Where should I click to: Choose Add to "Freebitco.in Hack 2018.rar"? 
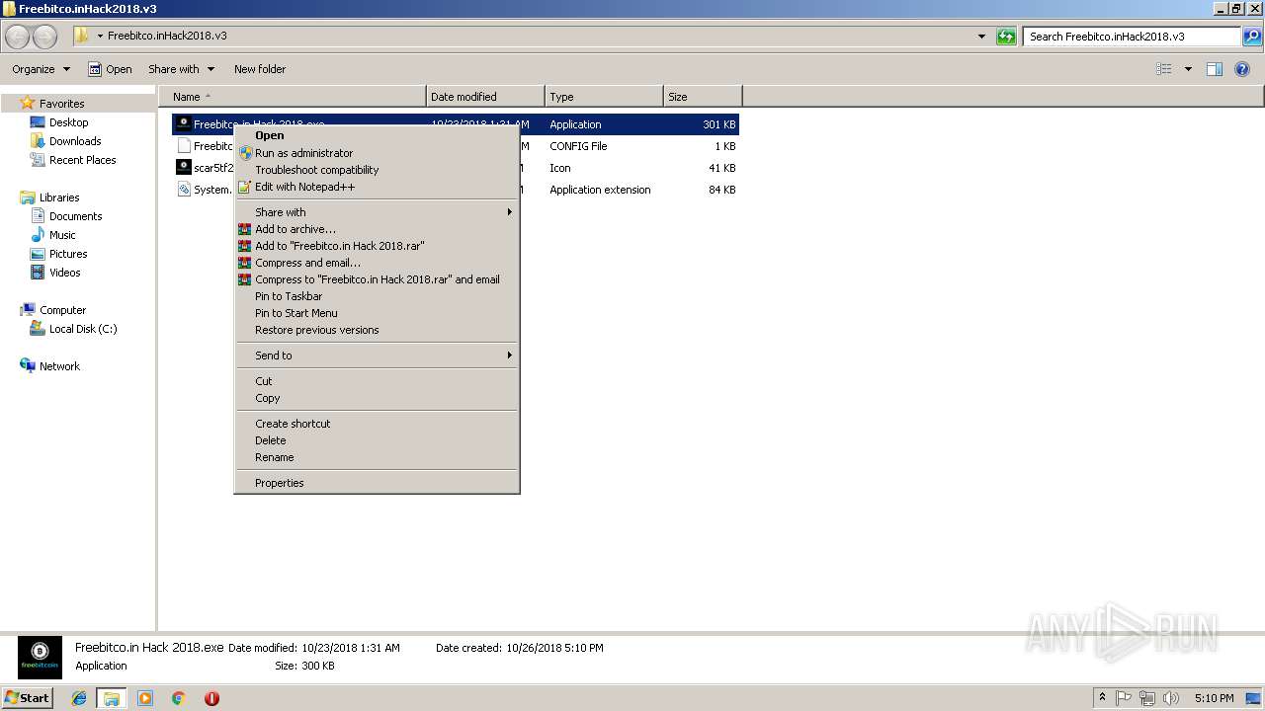[377, 246]
